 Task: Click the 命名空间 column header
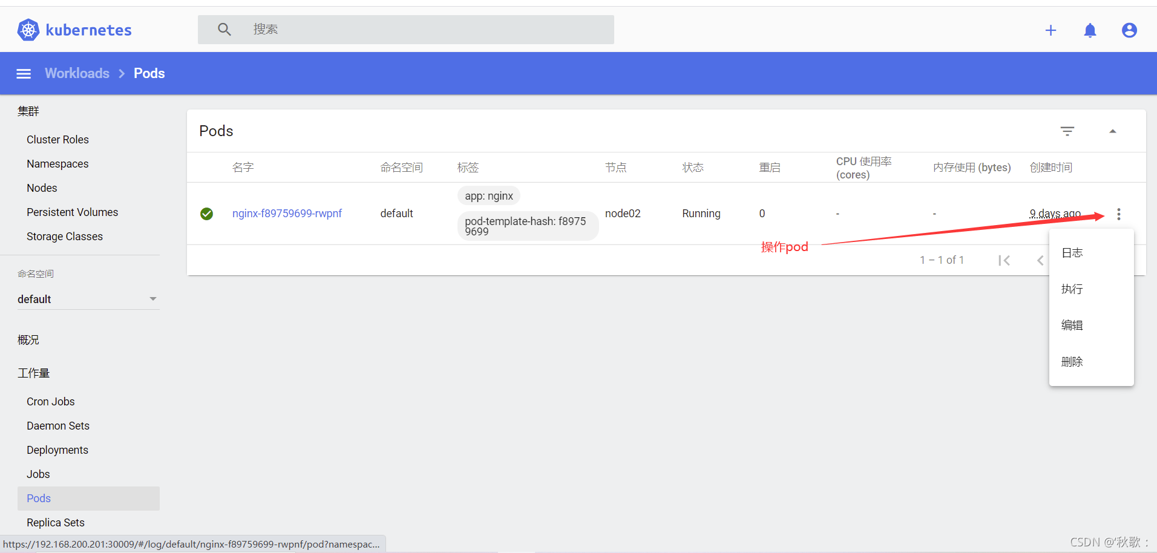402,168
